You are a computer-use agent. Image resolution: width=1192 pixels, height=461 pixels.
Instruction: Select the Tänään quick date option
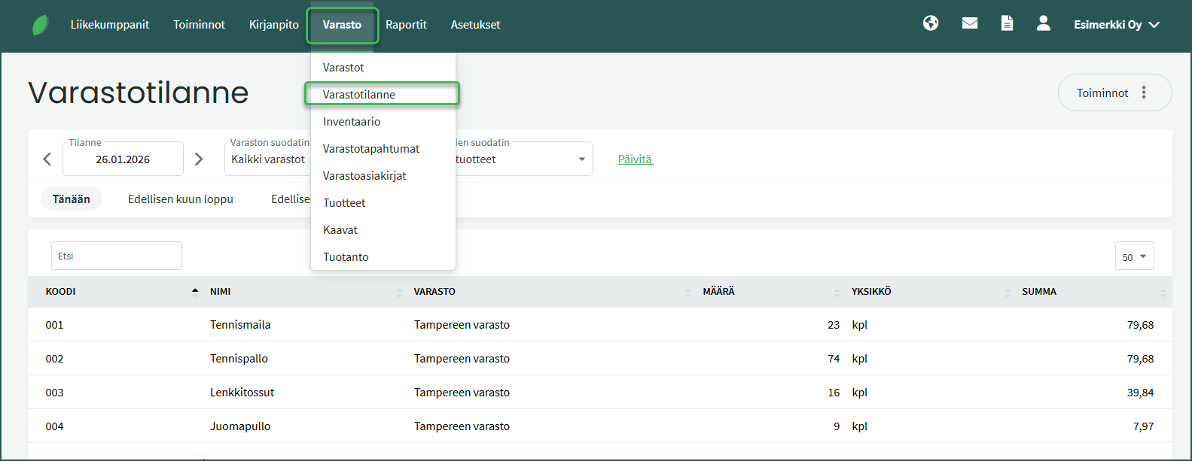71,199
